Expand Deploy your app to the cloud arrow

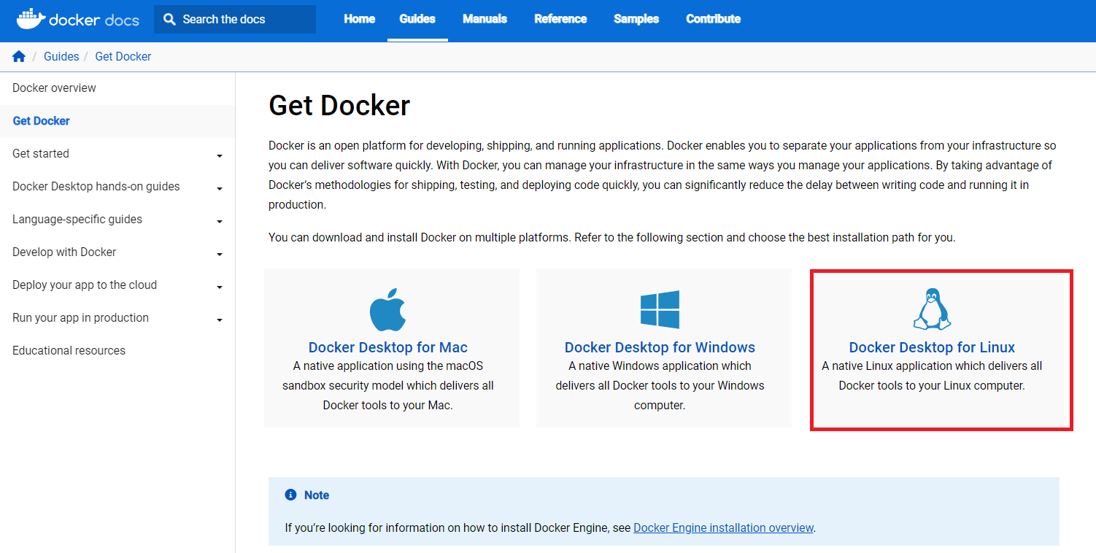(x=220, y=287)
